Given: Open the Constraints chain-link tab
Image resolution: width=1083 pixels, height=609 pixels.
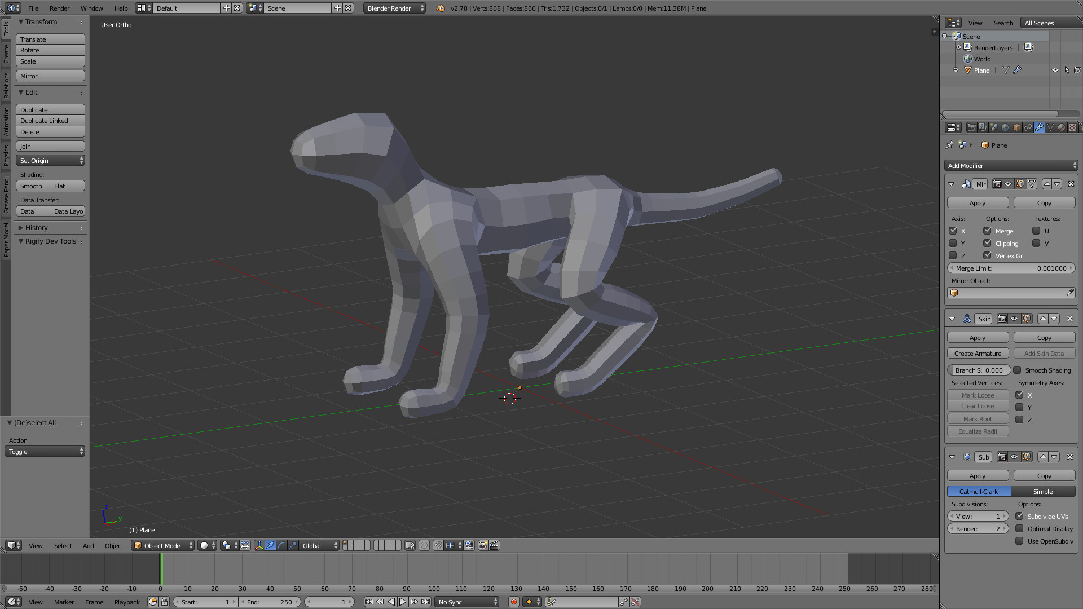Looking at the screenshot, I should click(x=1028, y=127).
